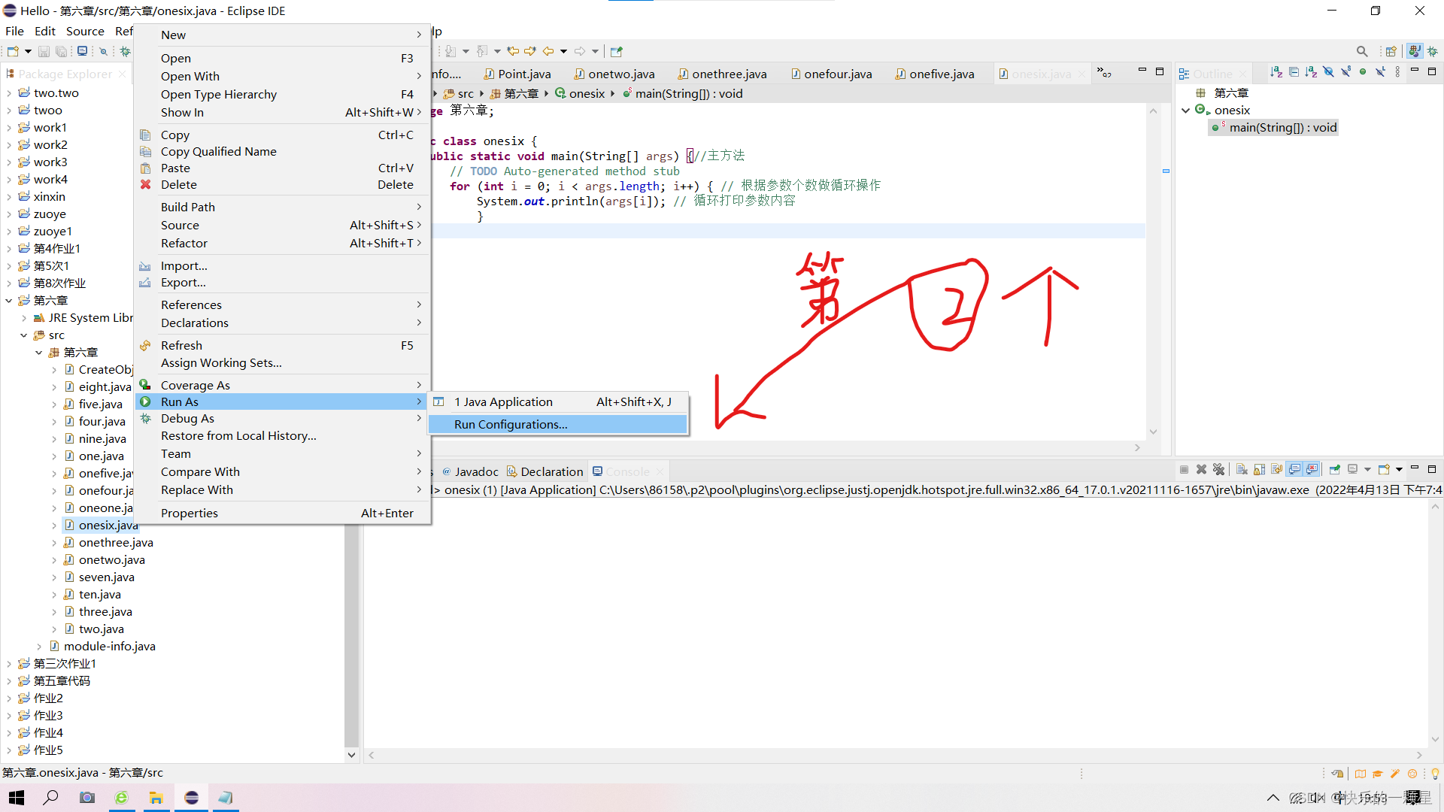Choose Debug As in context menu

point(281,419)
